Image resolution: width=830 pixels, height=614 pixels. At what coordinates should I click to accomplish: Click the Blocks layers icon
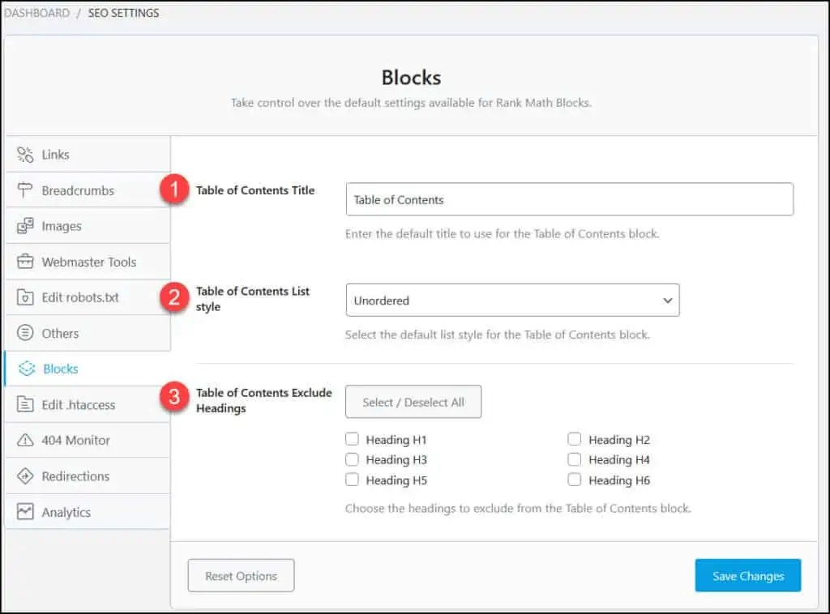click(x=25, y=369)
